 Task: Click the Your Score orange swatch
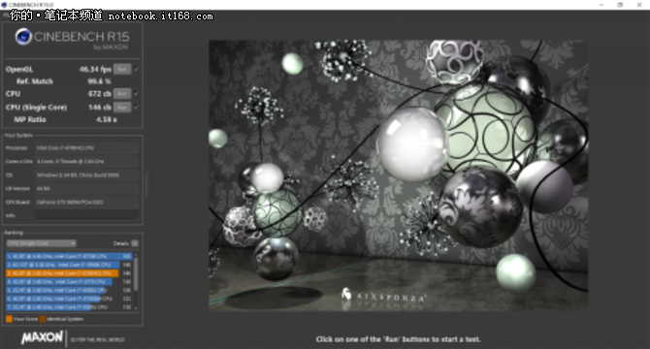(9, 319)
